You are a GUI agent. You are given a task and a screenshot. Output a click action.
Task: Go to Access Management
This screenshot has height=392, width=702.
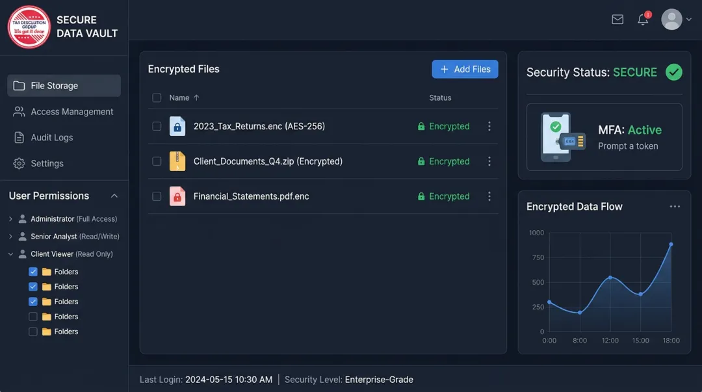[64, 112]
